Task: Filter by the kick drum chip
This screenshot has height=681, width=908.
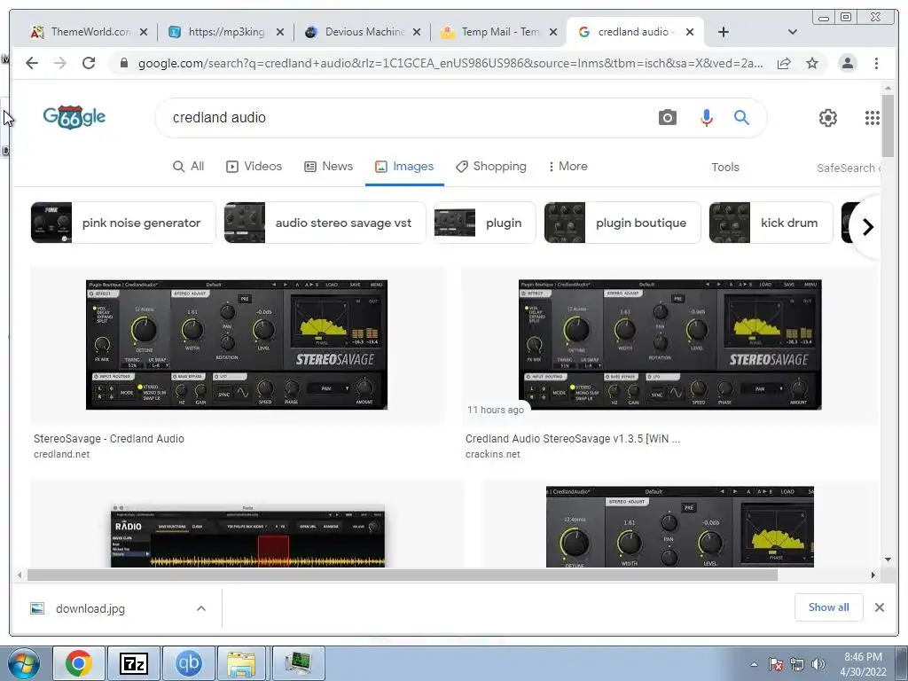Action: pos(771,223)
